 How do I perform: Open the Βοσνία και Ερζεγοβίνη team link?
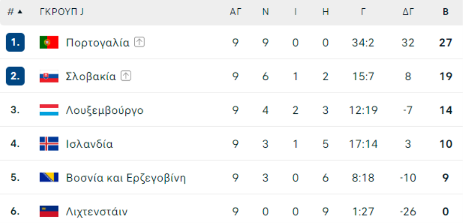[x=126, y=178]
